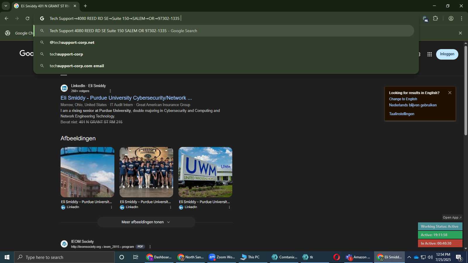This screenshot has height=263, width=468.
Task: Expand Meer afbeeldingen tonen
Action: (146, 222)
